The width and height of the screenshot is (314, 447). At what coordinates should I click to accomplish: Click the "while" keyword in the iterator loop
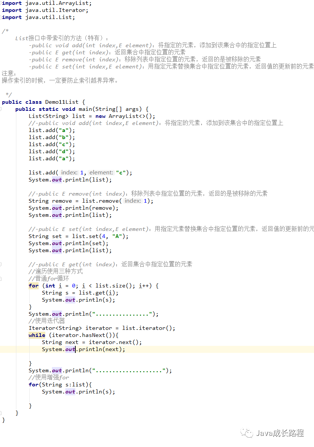(36, 335)
